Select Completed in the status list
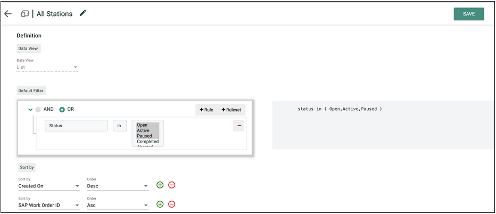This screenshot has height=214, width=496. [x=148, y=142]
